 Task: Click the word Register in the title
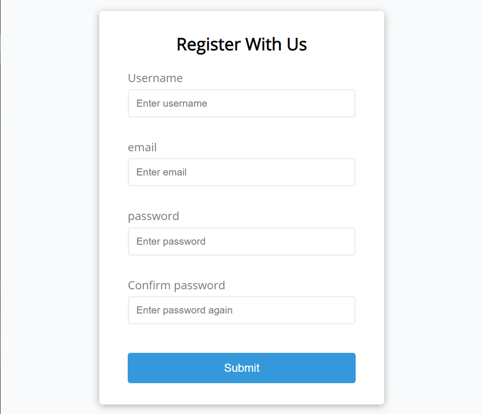[x=208, y=45]
